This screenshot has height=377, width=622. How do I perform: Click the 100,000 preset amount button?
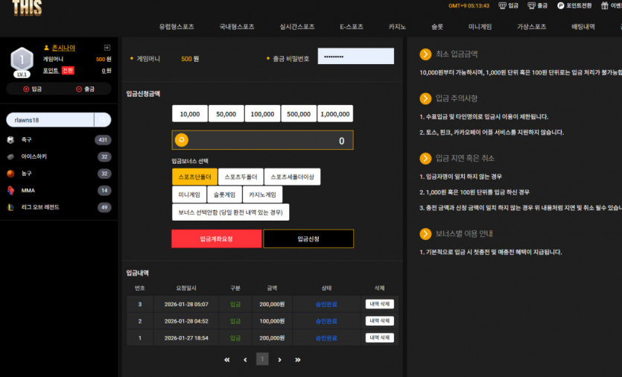(x=263, y=114)
